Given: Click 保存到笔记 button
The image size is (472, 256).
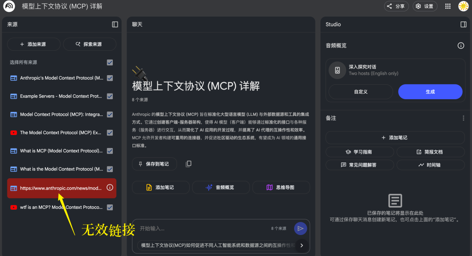Looking at the screenshot, I should pos(154,164).
